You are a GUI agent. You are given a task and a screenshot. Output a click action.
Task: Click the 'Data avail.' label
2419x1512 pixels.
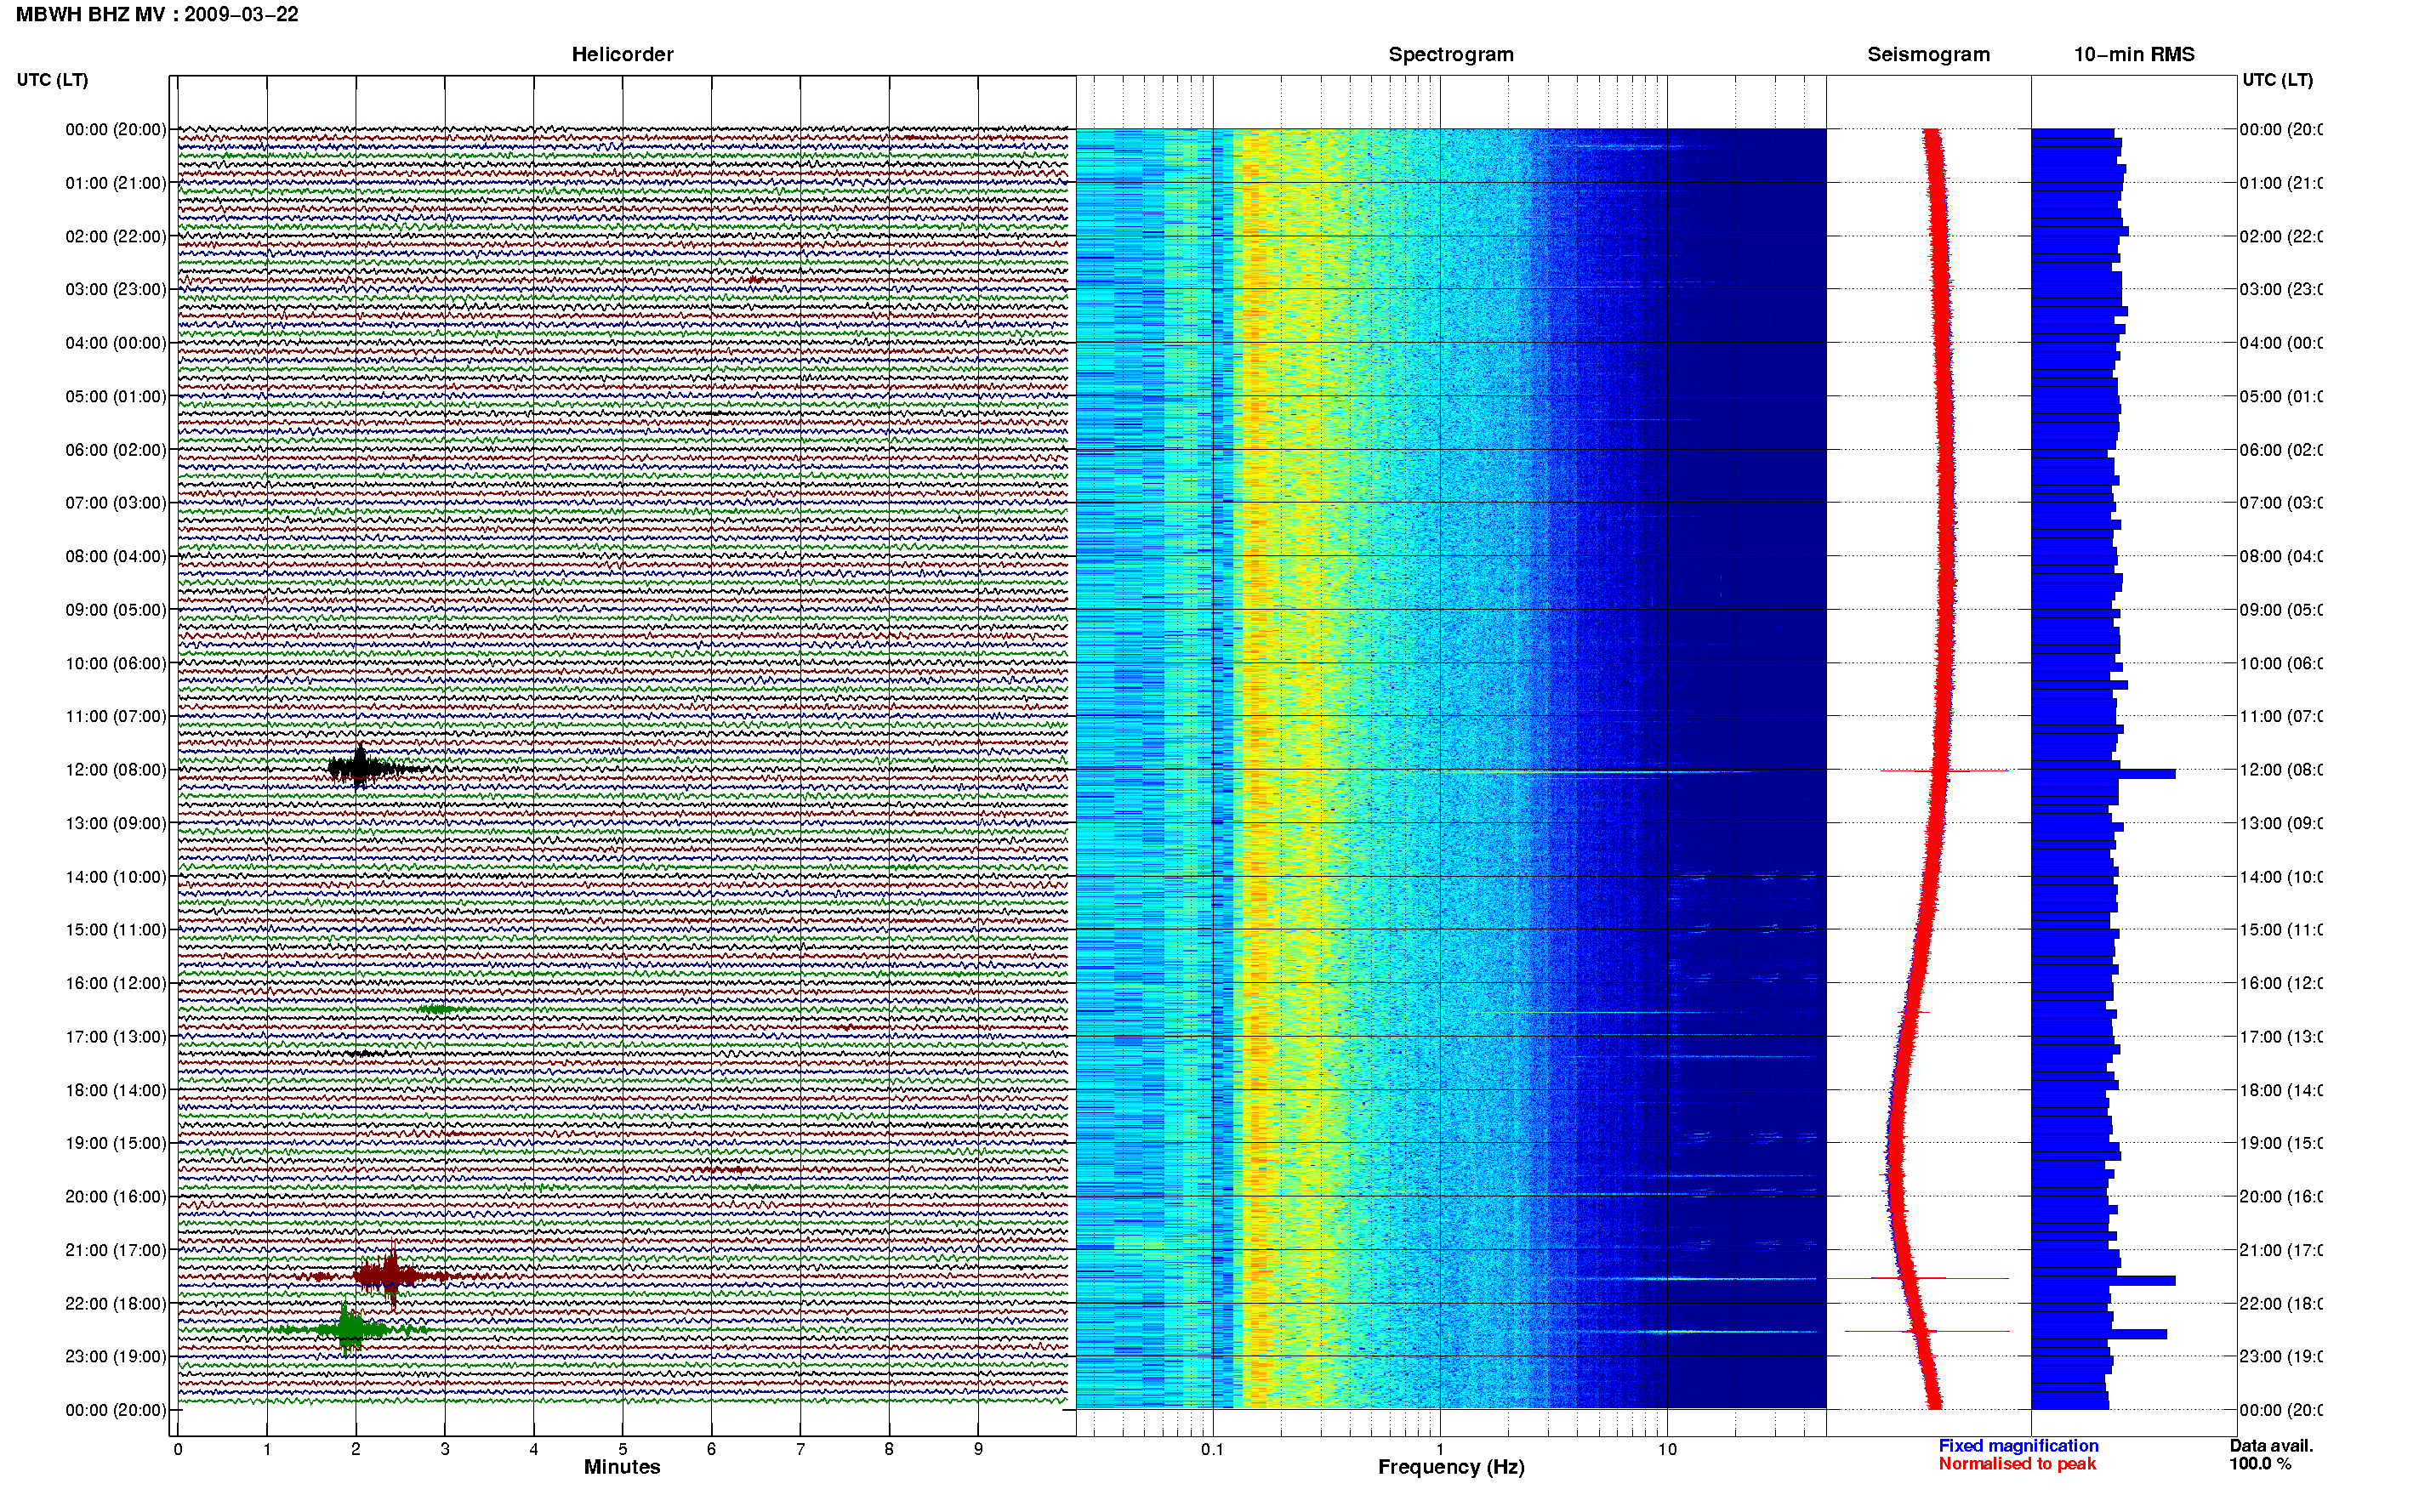click(2271, 1446)
